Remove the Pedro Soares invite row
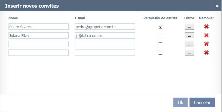The height and width of the screenshot is (112, 222). coord(206,27)
